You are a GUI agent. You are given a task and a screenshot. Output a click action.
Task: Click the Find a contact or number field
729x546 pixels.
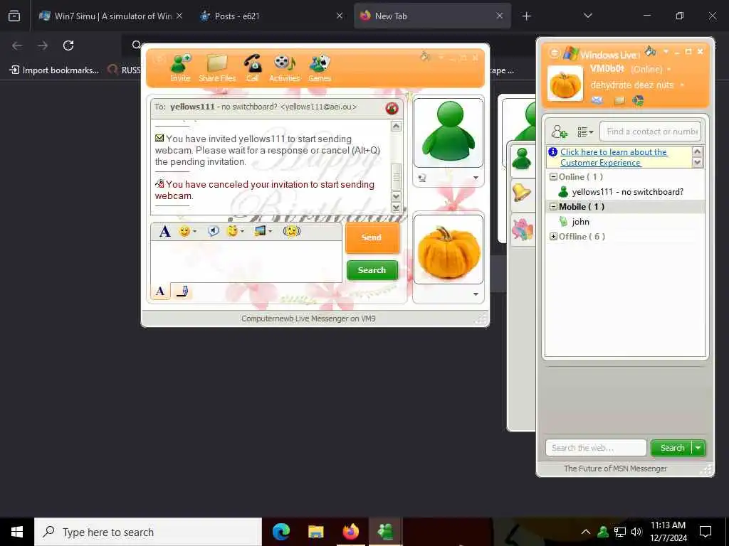(x=650, y=132)
